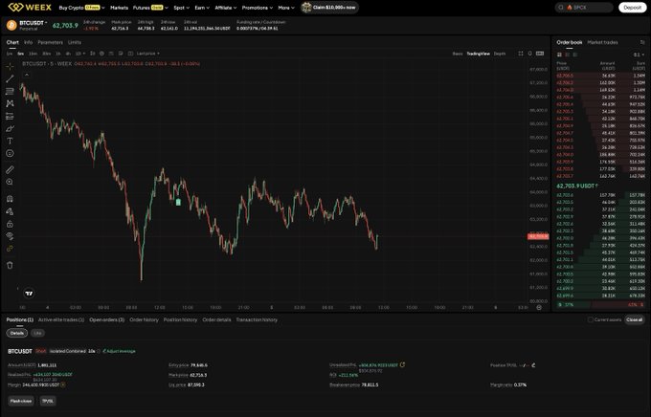This screenshot has width=651, height=417.
Task: Click the chart alert bell icon
Action: point(529,54)
